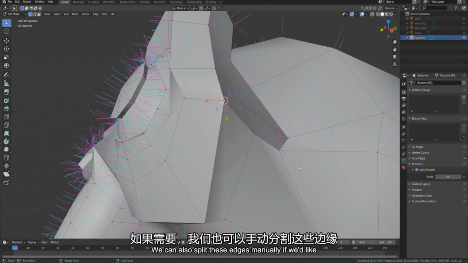
Task: Open the Render properties tab
Action: [403, 92]
